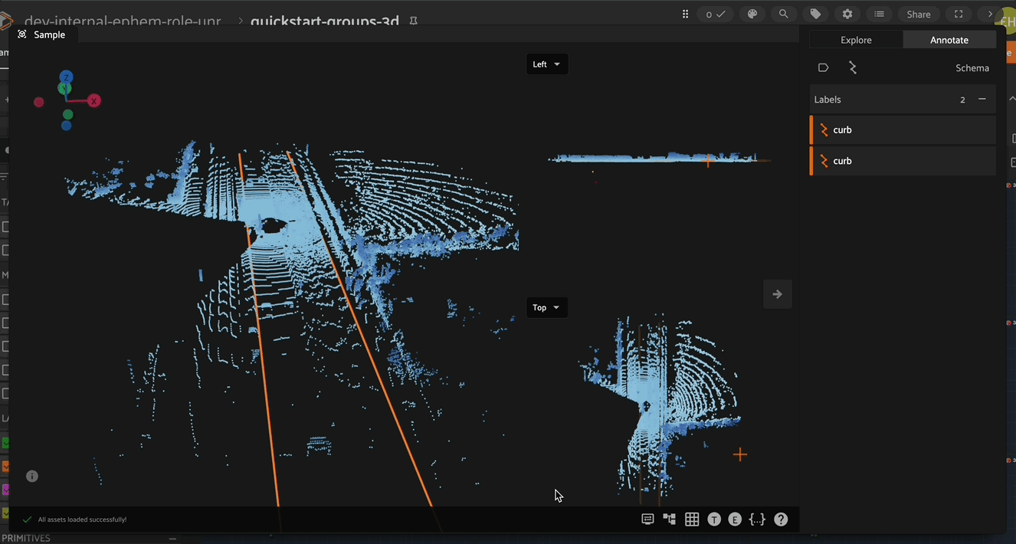The height and width of the screenshot is (544, 1016).
Task: Click the X axis gizmo handle
Action: pos(93,100)
